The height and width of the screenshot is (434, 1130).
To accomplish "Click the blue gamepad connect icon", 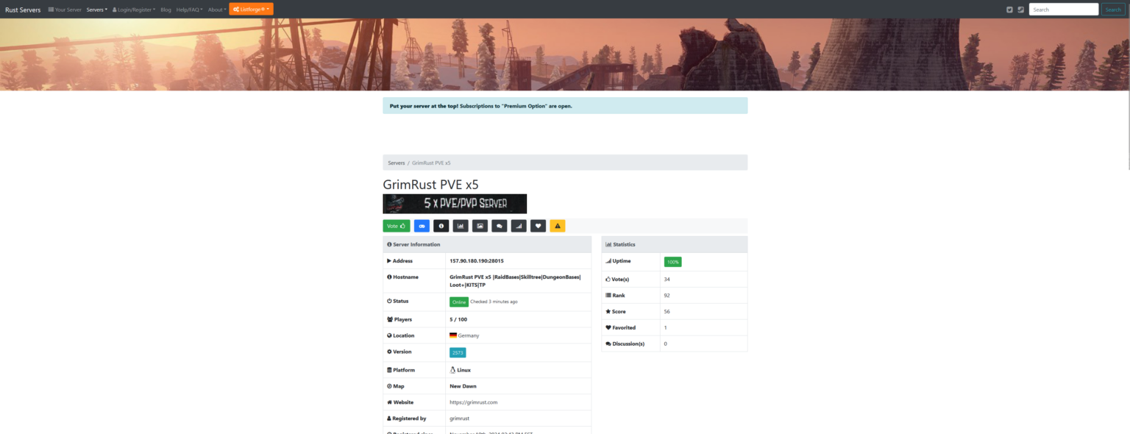I will 422,226.
